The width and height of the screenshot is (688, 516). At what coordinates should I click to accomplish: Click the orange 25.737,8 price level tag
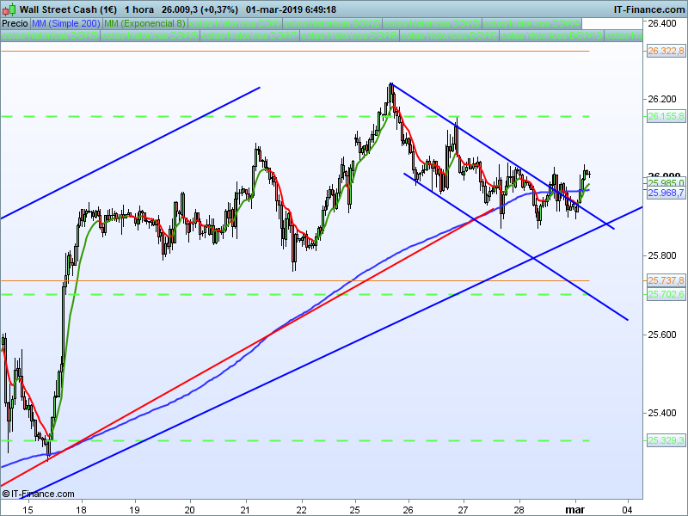coord(666,280)
